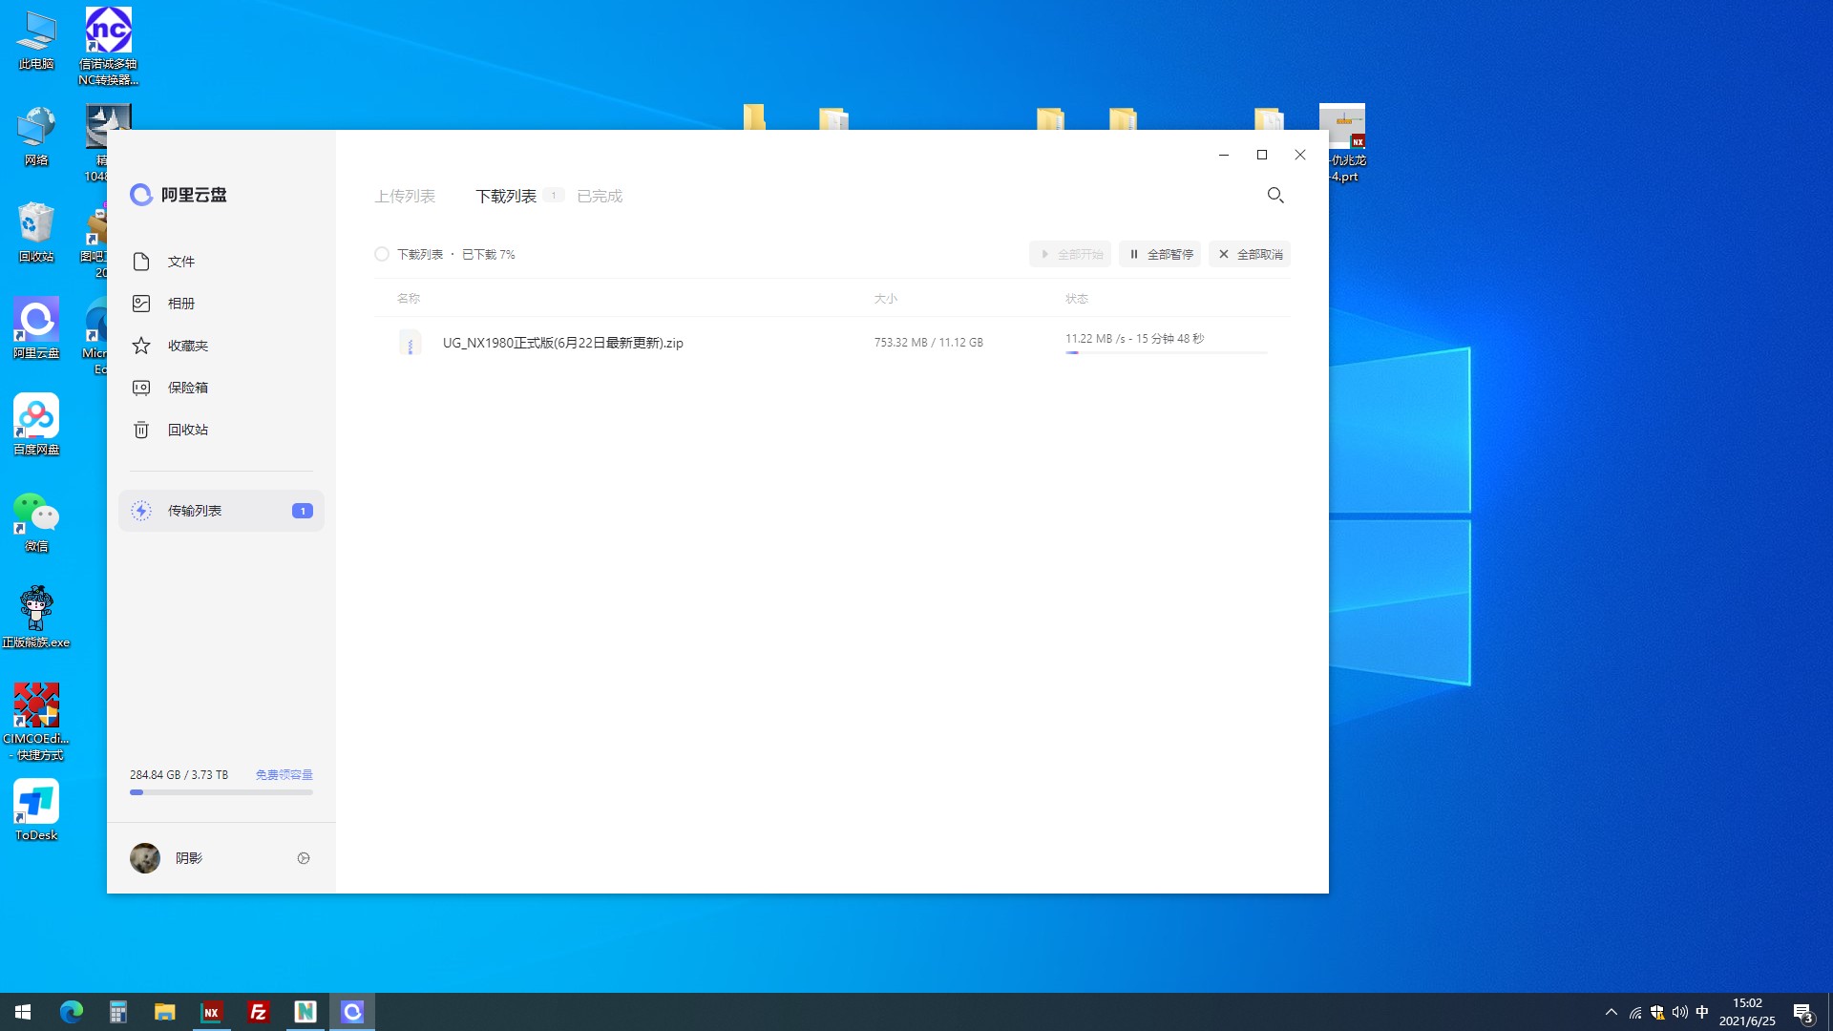Open the 保险箱 safe box section
The image size is (1833, 1031).
221,388
